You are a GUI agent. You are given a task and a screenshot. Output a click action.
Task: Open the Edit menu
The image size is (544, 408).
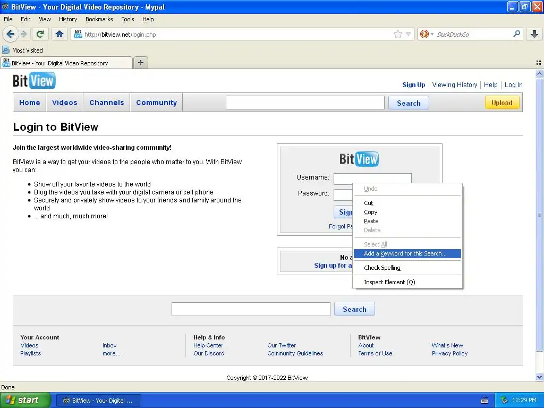[x=25, y=19]
